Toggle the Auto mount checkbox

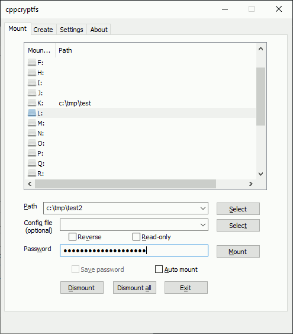pos(159,269)
